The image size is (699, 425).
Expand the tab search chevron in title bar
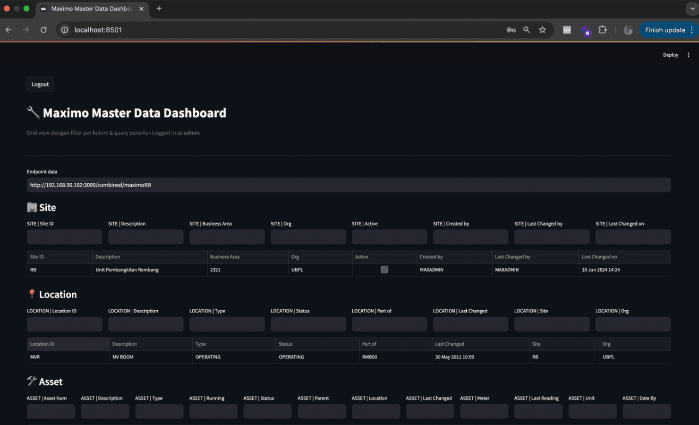pyautogui.click(x=691, y=8)
